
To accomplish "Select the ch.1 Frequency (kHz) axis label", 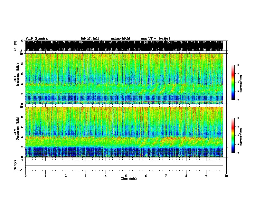I will tap(17, 75).
